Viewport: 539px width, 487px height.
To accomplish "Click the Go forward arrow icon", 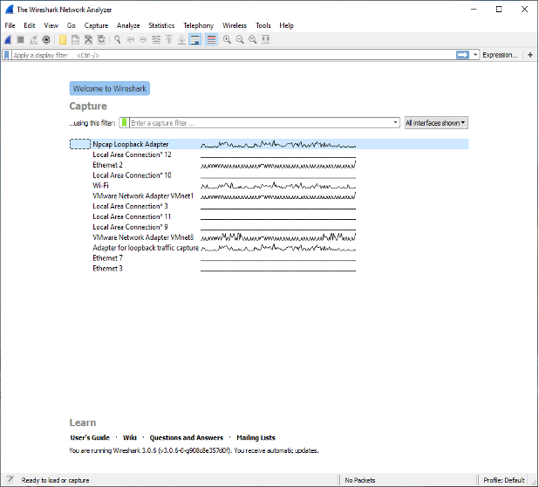I will click(x=143, y=40).
